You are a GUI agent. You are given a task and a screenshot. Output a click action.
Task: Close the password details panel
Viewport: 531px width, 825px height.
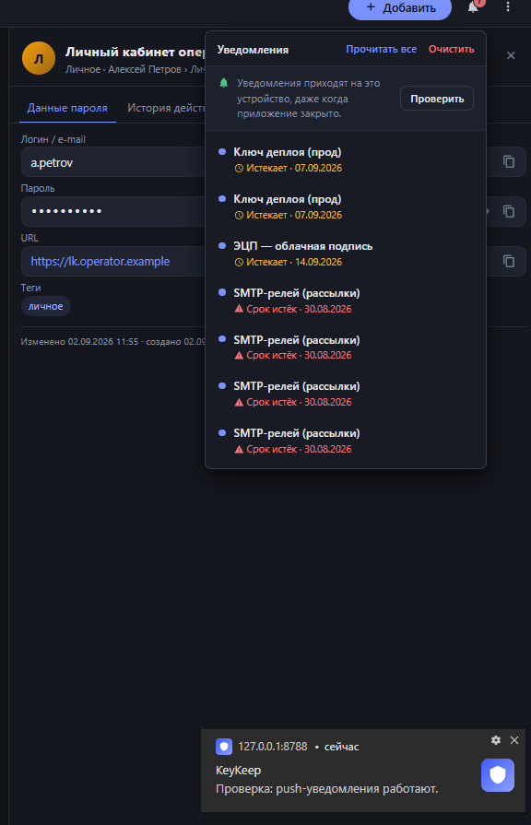click(x=511, y=56)
